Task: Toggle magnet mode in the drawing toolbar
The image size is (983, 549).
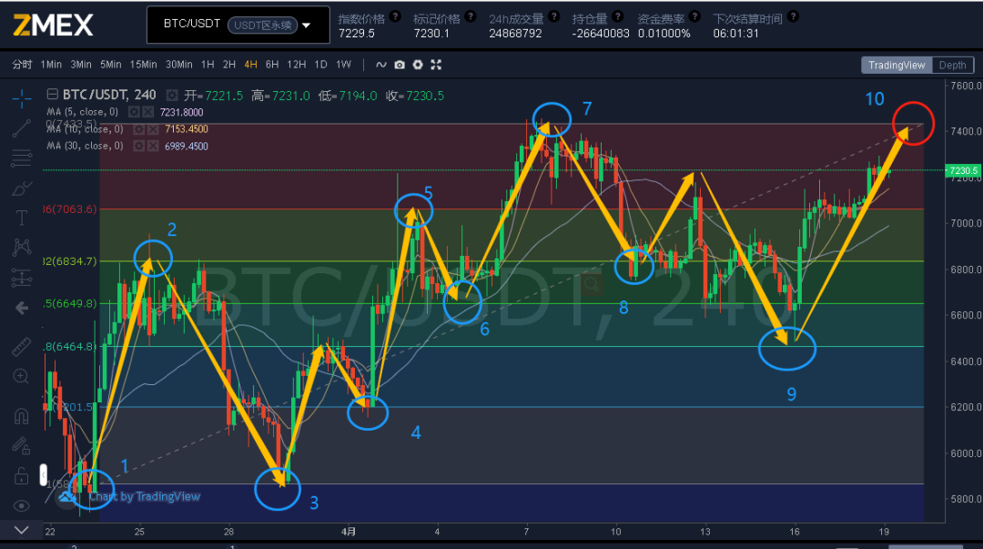Action: (x=23, y=416)
